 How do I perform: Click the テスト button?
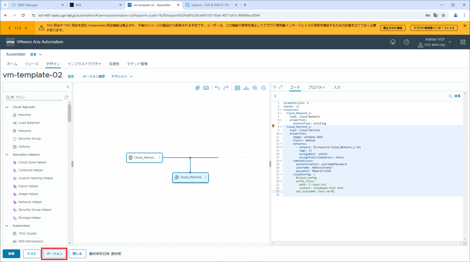coord(32,253)
